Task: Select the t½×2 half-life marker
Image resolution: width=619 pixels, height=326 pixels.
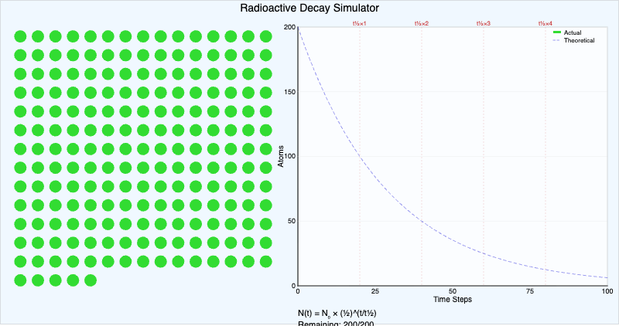Action: [422, 24]
